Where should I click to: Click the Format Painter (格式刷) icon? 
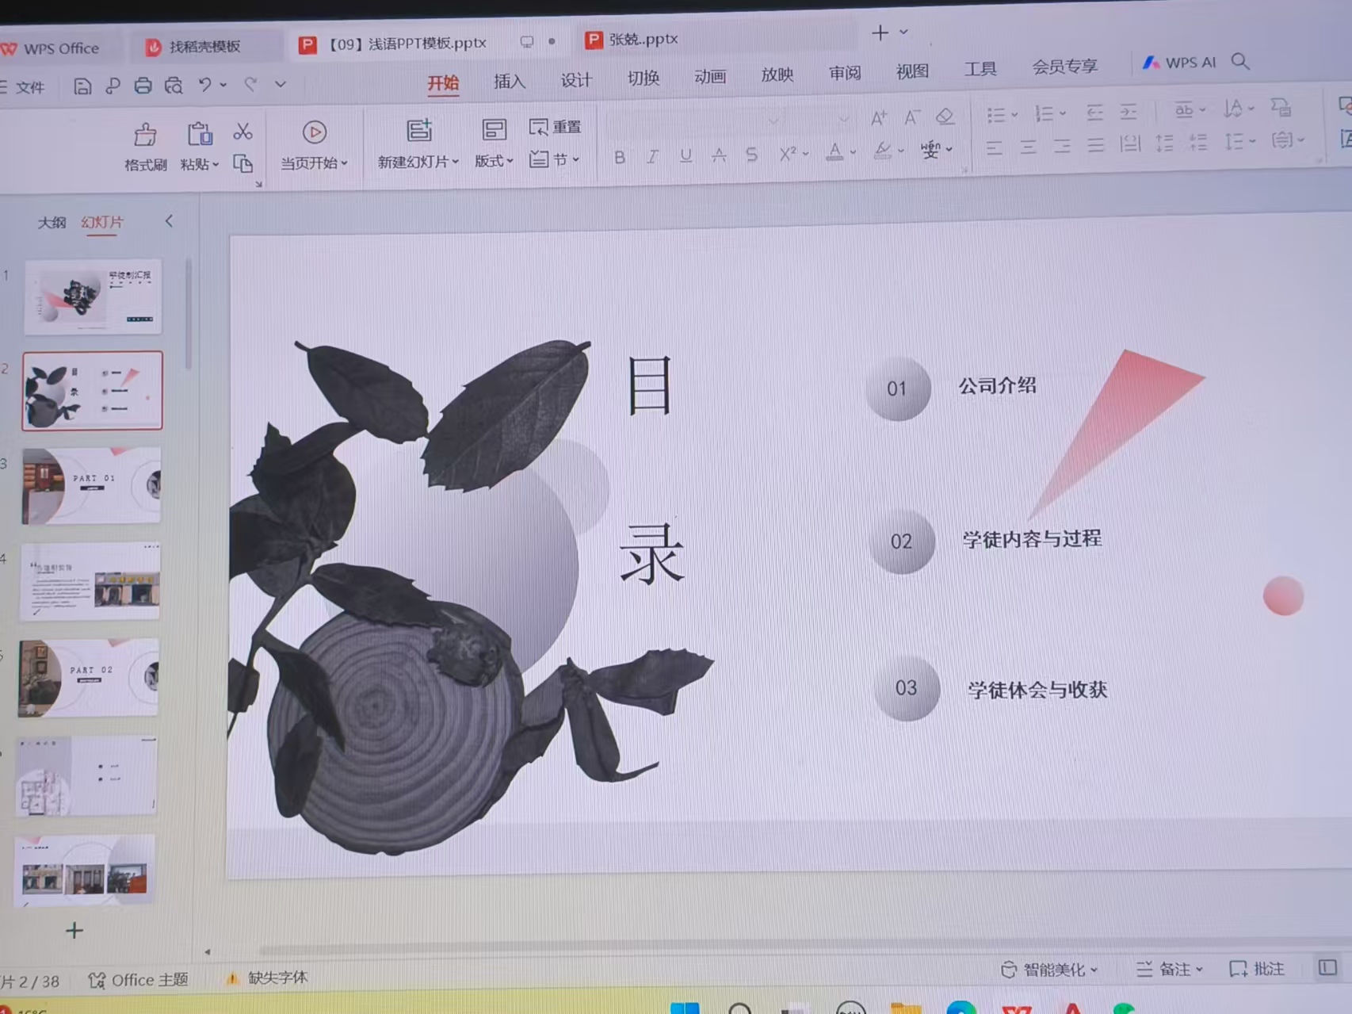point(145,136)
